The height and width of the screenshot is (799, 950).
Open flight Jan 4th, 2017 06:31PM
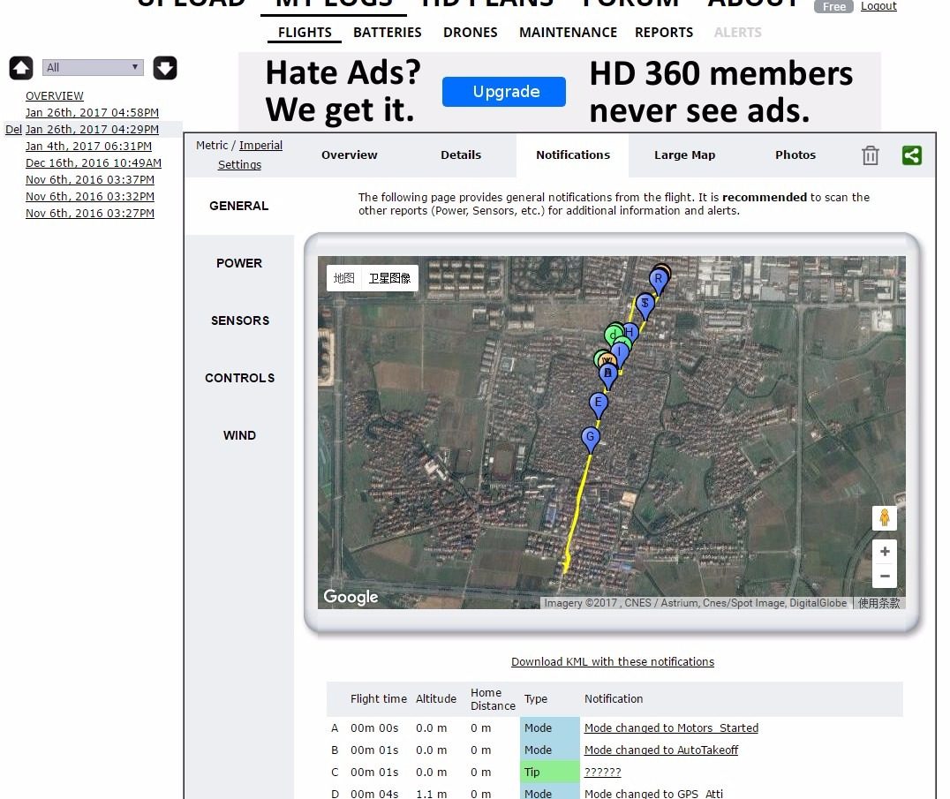click(x=88, y=146)
